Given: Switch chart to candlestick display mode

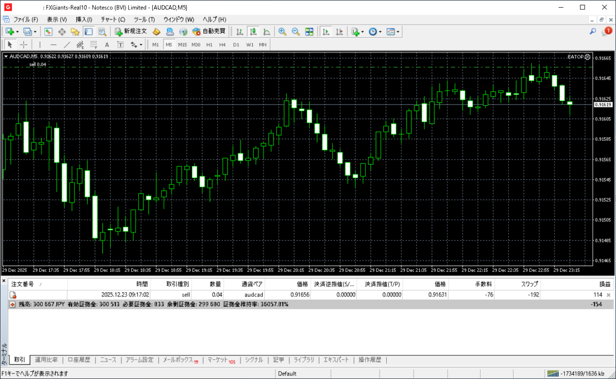Looking at the screenshot, I should click(x=253, y=31).
